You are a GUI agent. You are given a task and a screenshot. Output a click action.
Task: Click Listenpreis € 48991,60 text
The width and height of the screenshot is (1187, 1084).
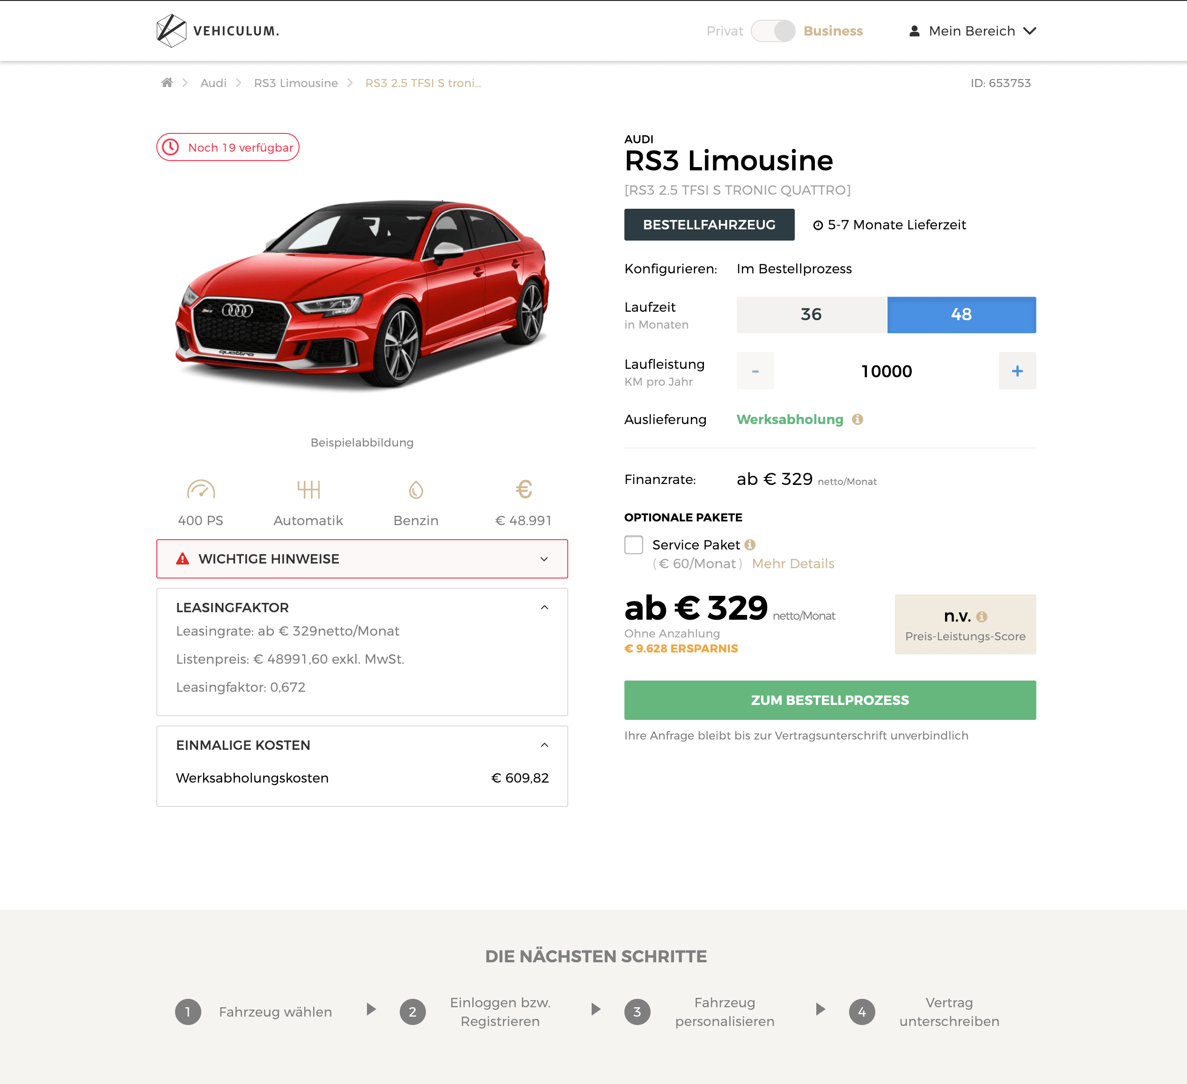pos(290,659)
